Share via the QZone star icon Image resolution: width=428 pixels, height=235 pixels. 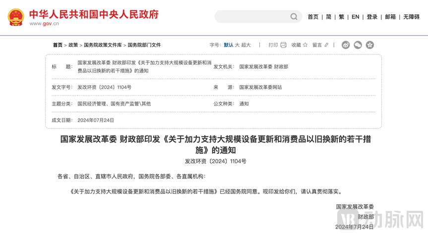point(370,45)
